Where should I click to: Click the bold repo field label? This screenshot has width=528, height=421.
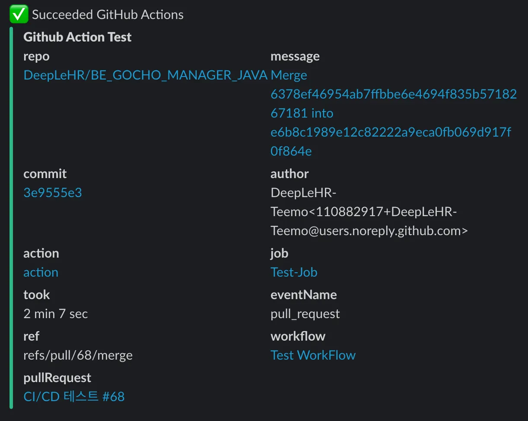point(36,57)
